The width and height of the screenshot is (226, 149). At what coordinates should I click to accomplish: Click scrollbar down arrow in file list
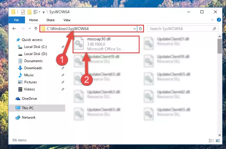(x=220, y=135)
